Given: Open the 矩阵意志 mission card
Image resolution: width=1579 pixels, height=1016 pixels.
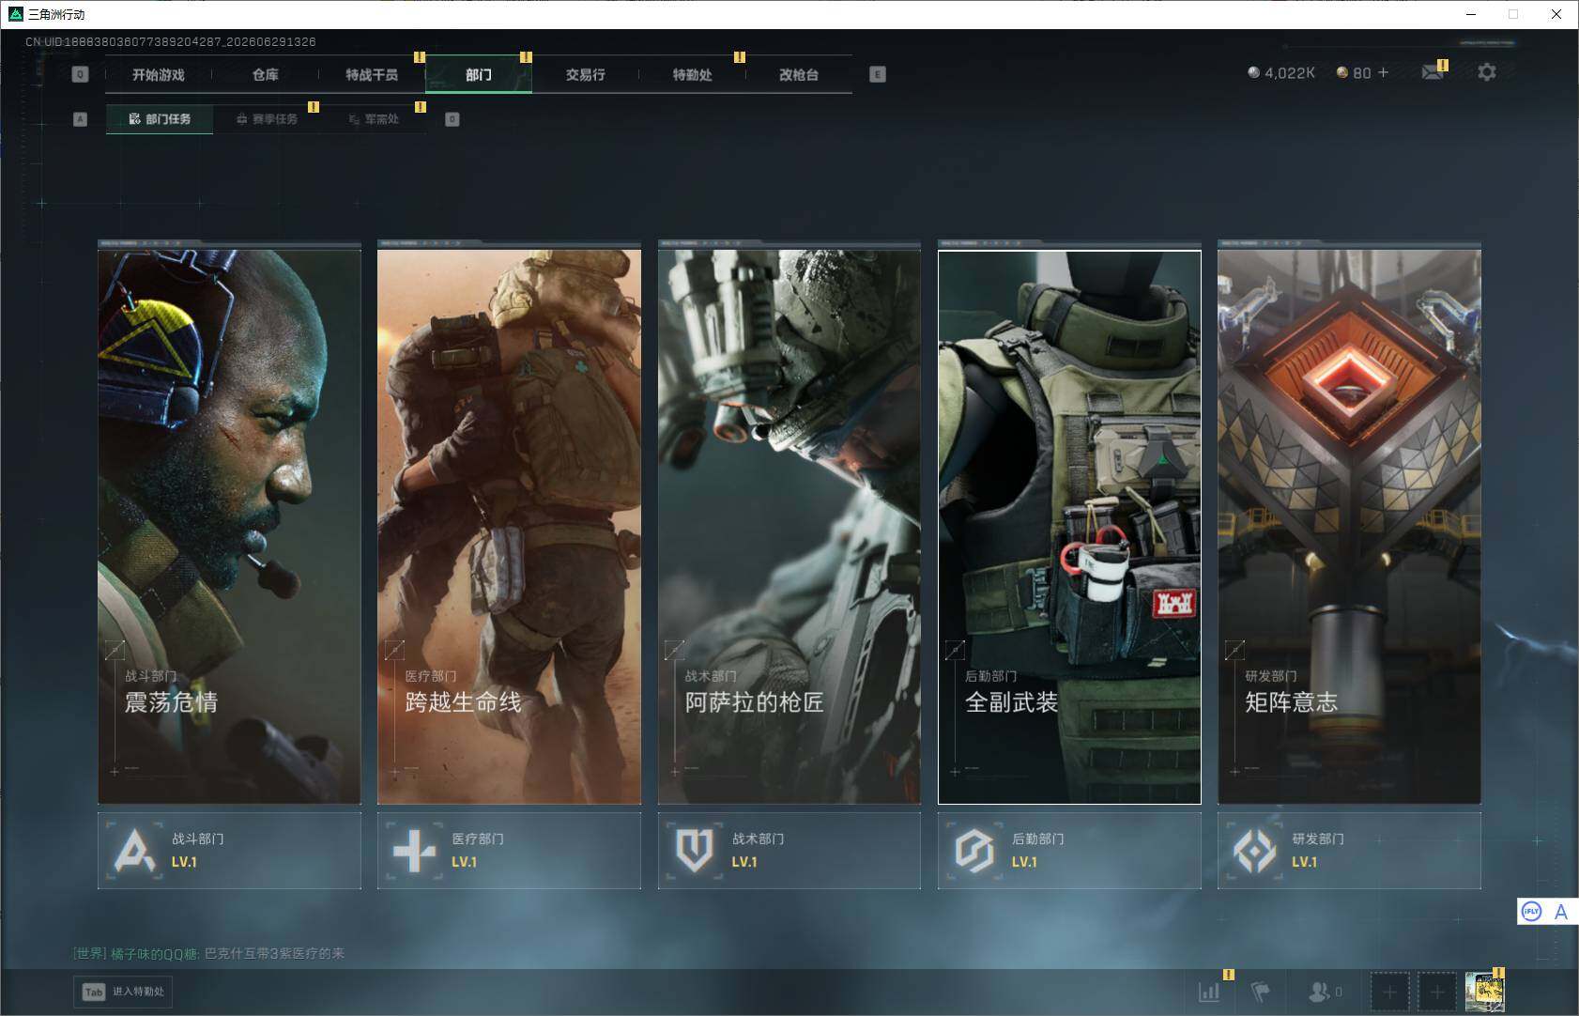Looking at the screenshot, I should pyautogui.click(x=1349, y=526).
